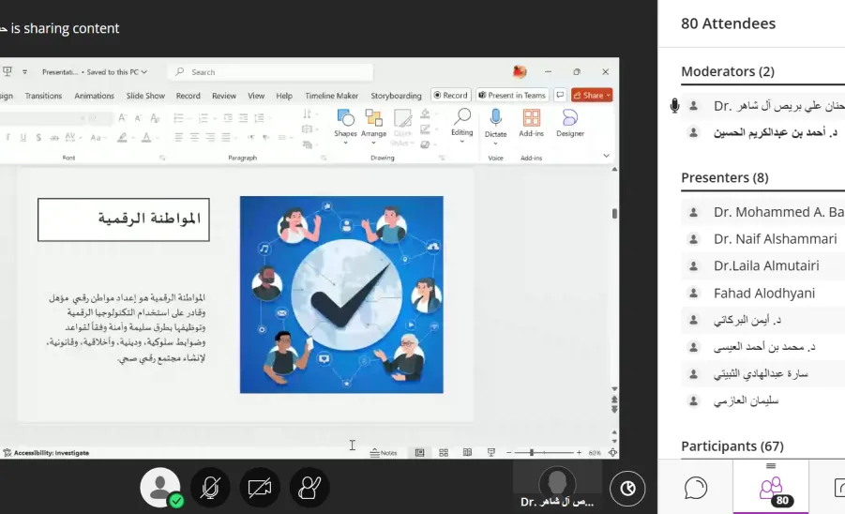This screenshot has height=514, width=845.
Task: Open Add-ins from the ribbon
Action: (532, 124)
